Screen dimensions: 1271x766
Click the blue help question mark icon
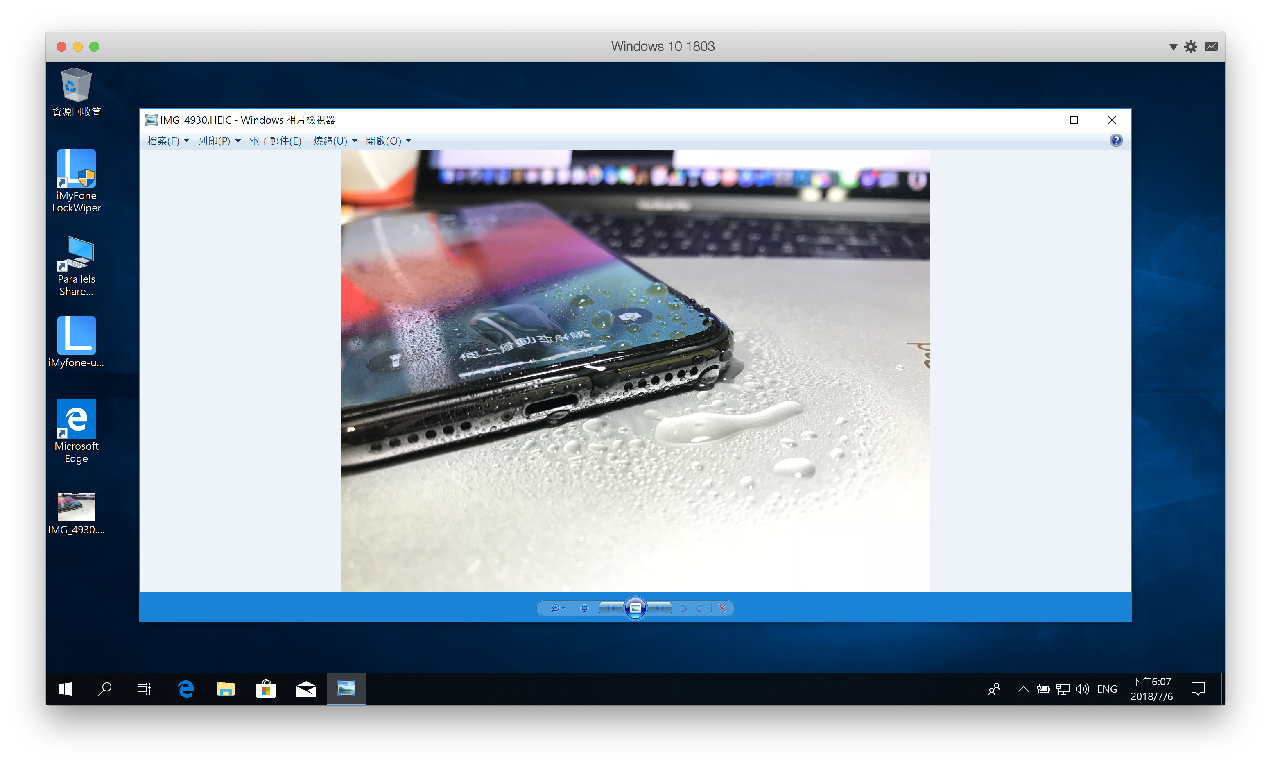1116,141
